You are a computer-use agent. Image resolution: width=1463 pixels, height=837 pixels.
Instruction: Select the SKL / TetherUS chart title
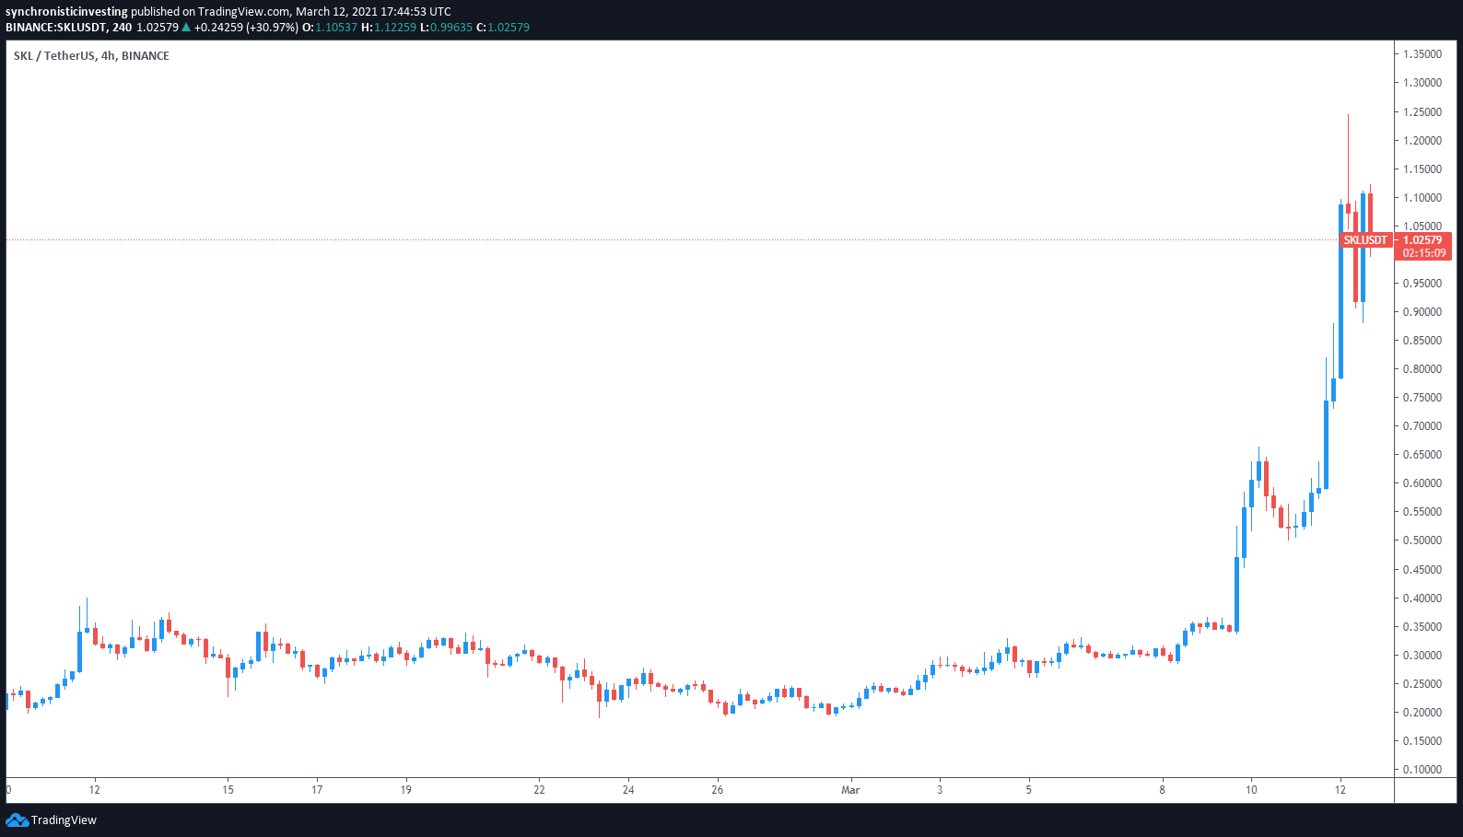click(91, 56)
